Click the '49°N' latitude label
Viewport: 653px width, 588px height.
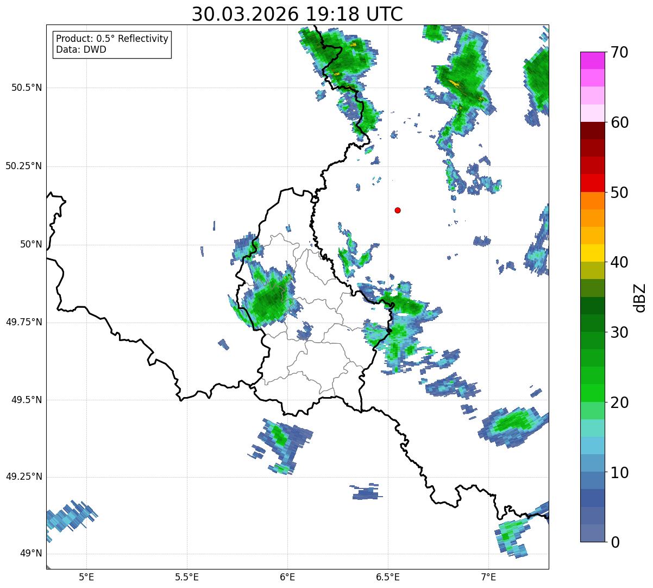point(30,554)
